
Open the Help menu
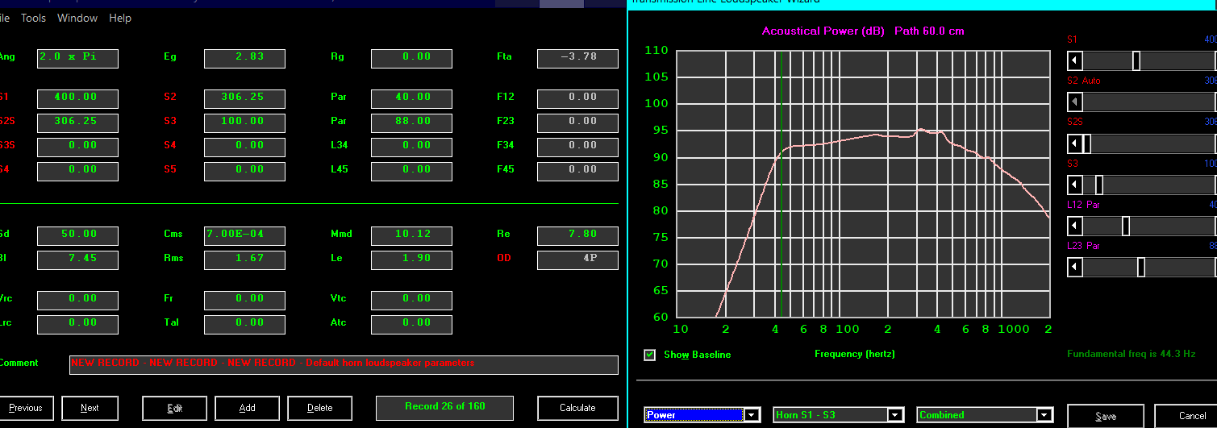point(120,18)
